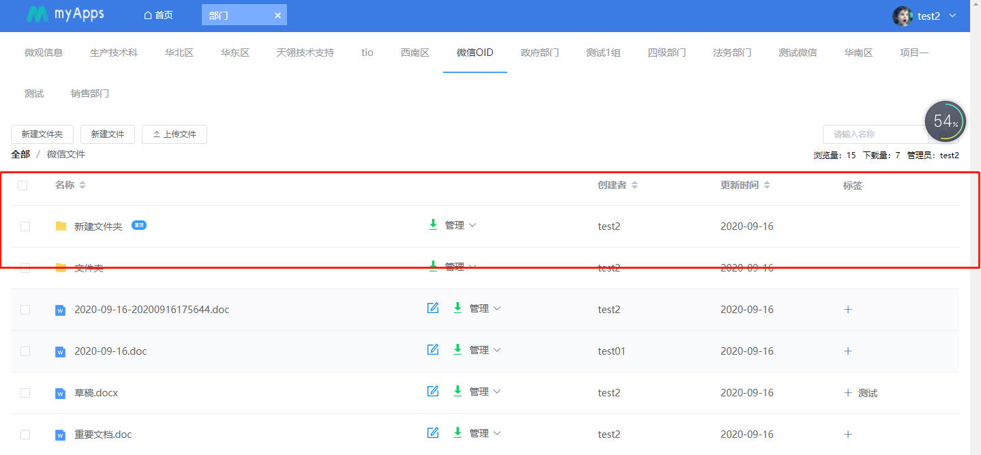Check the 新建文件夹 row checkbox
Screen dimensions: 981x455
(x=25, y=226)
